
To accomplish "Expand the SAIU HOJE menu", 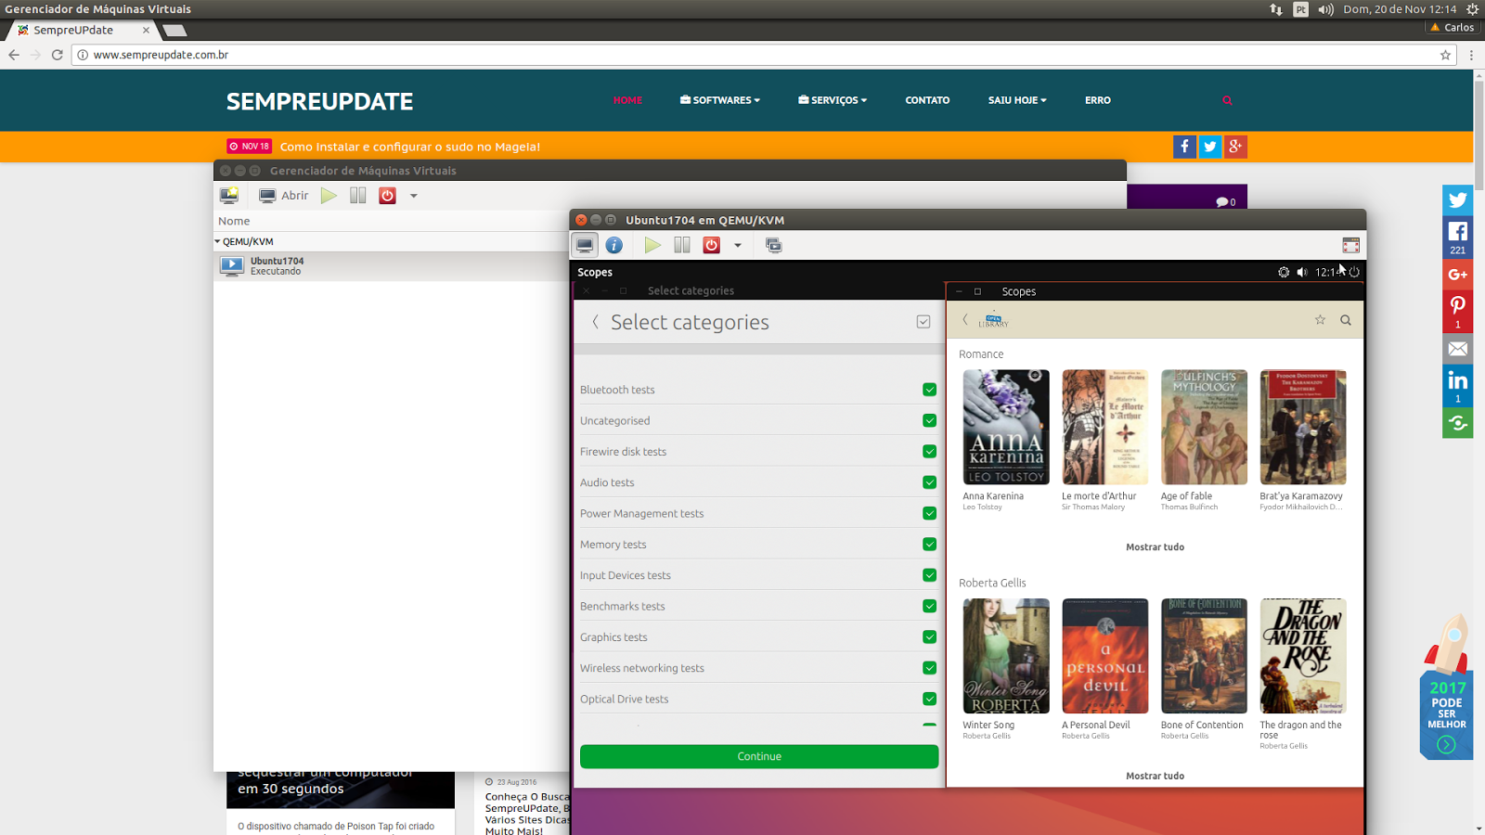I will 1017,100.
